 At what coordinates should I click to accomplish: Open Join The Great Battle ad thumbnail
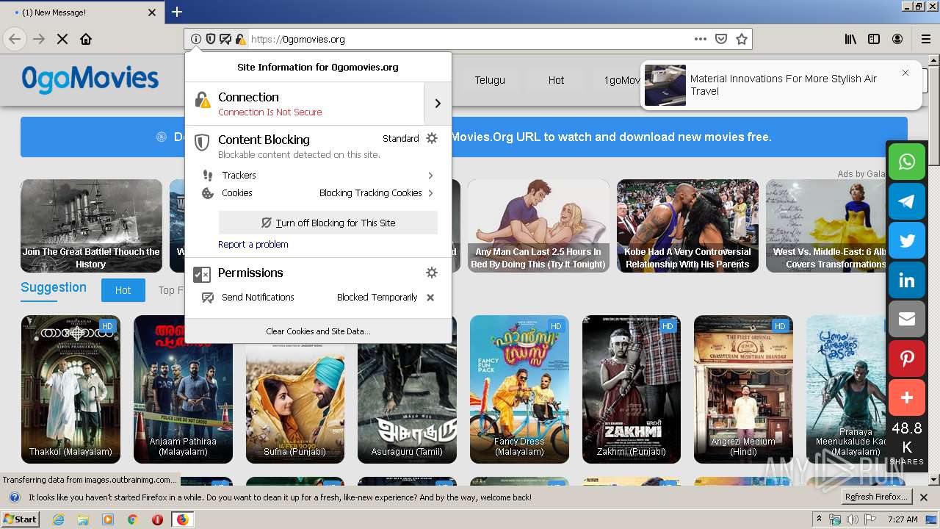click(91, 226)
